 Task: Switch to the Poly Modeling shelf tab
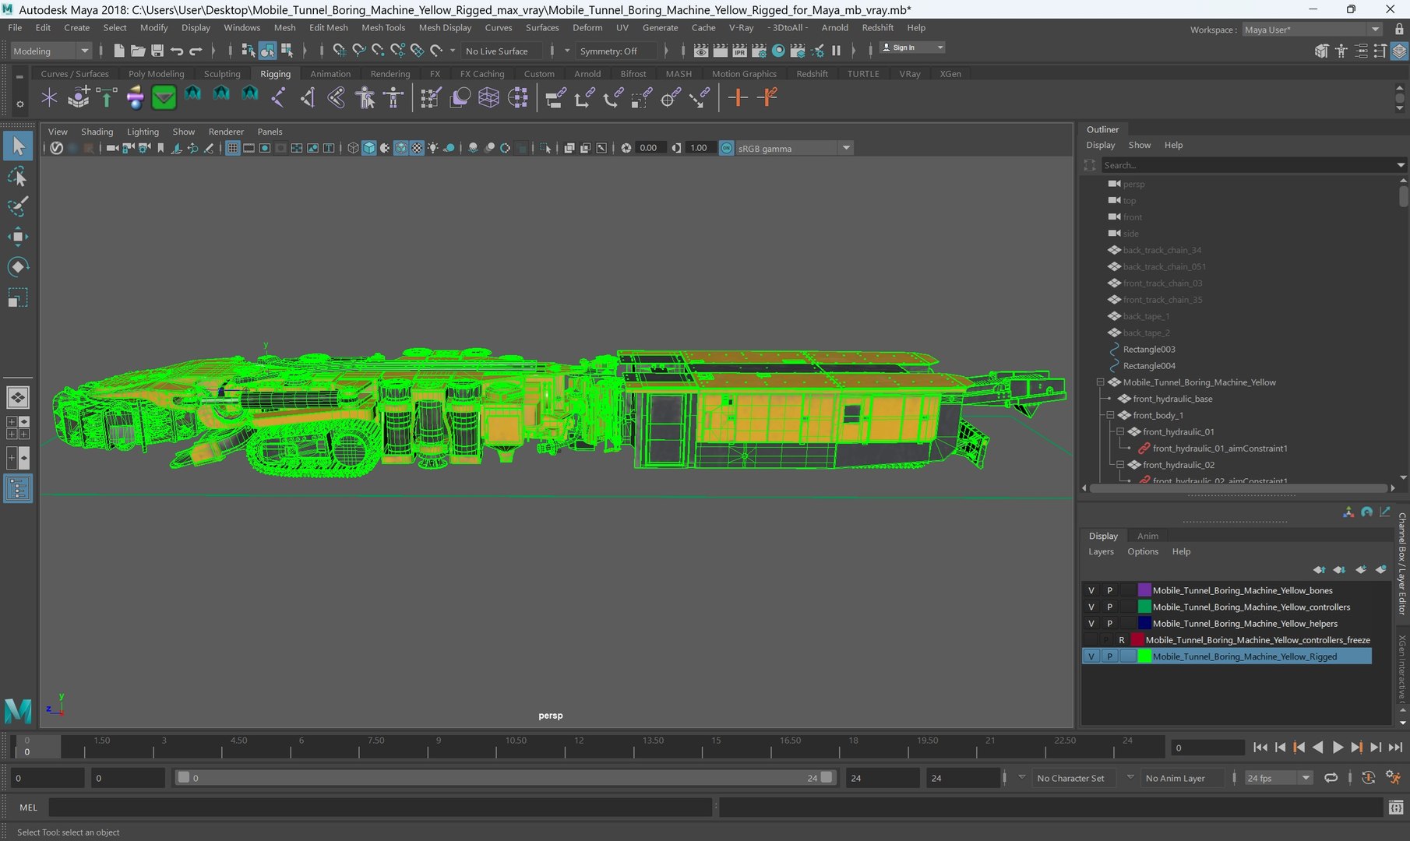pyautogui.click(x=156, y=74)
